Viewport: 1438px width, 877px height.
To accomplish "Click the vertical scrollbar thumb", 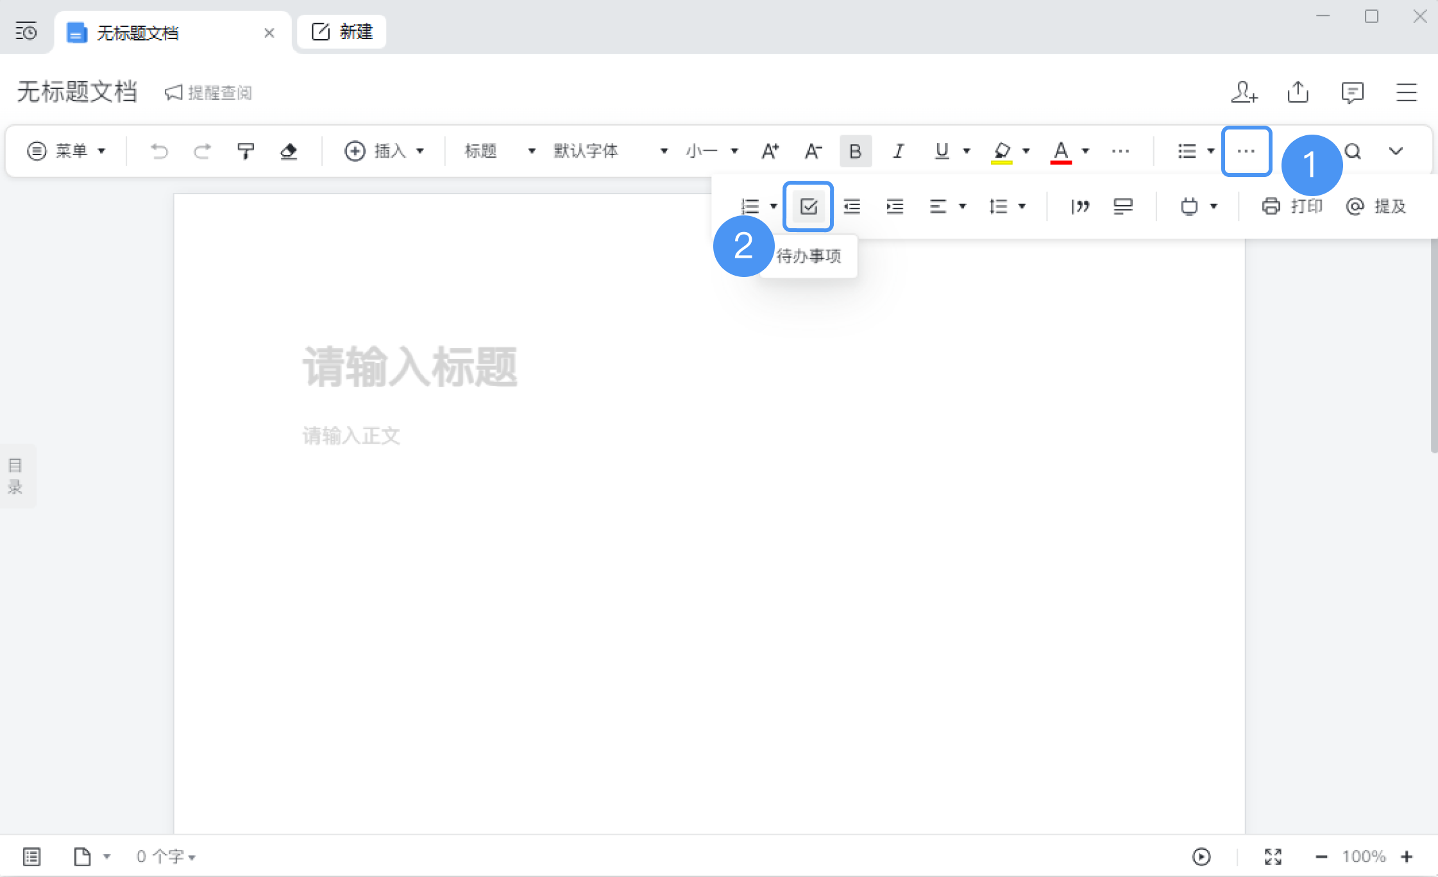I will 1434,346.
